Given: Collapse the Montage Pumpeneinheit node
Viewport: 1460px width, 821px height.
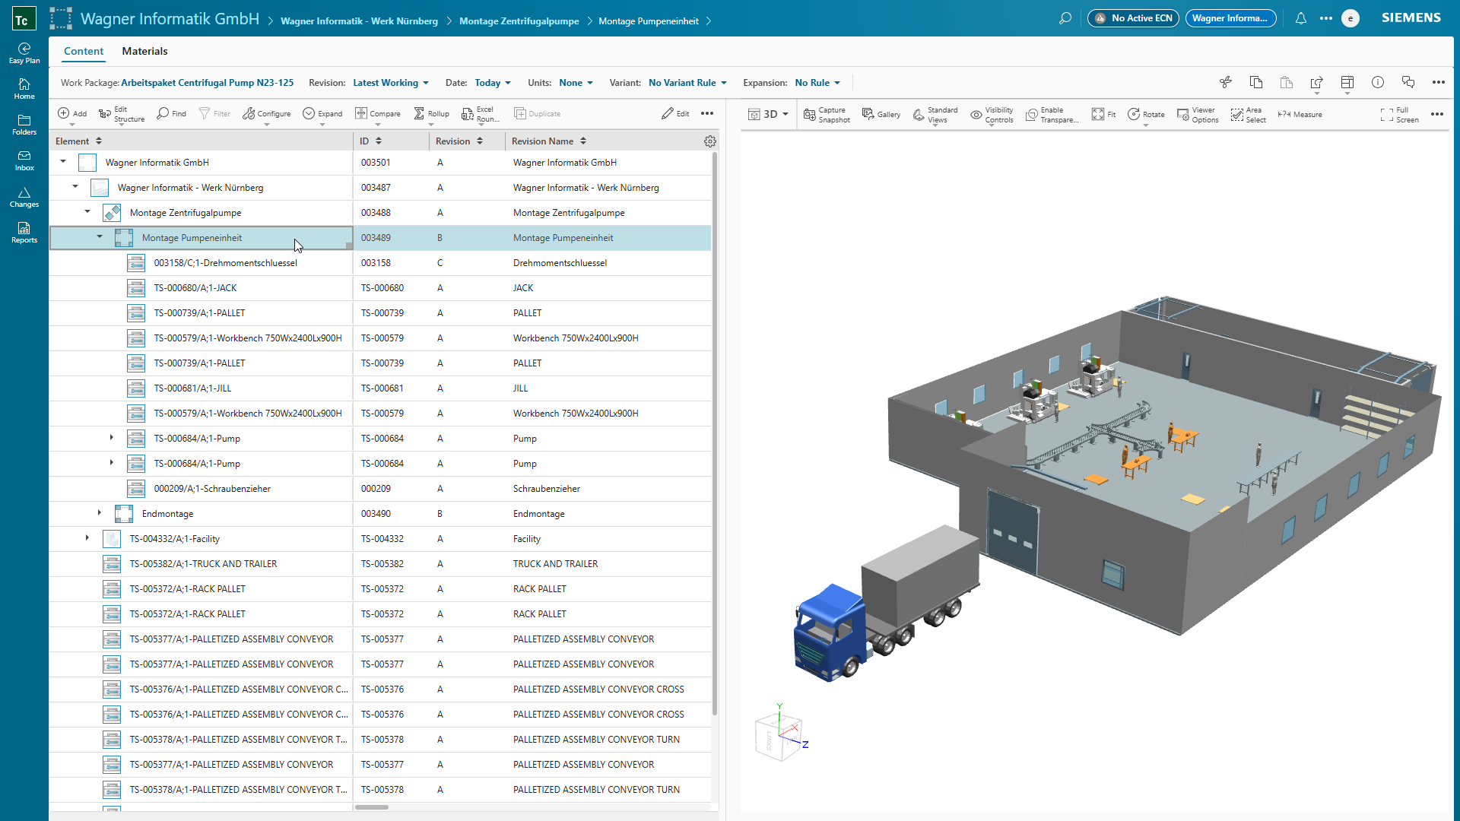Looking at the screenshot, I should click(100, 237).
